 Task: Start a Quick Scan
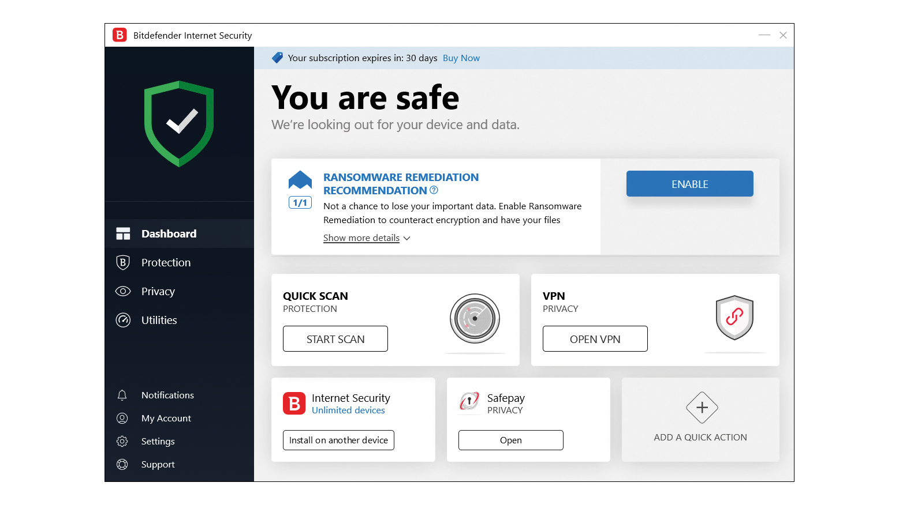[335, 338]
